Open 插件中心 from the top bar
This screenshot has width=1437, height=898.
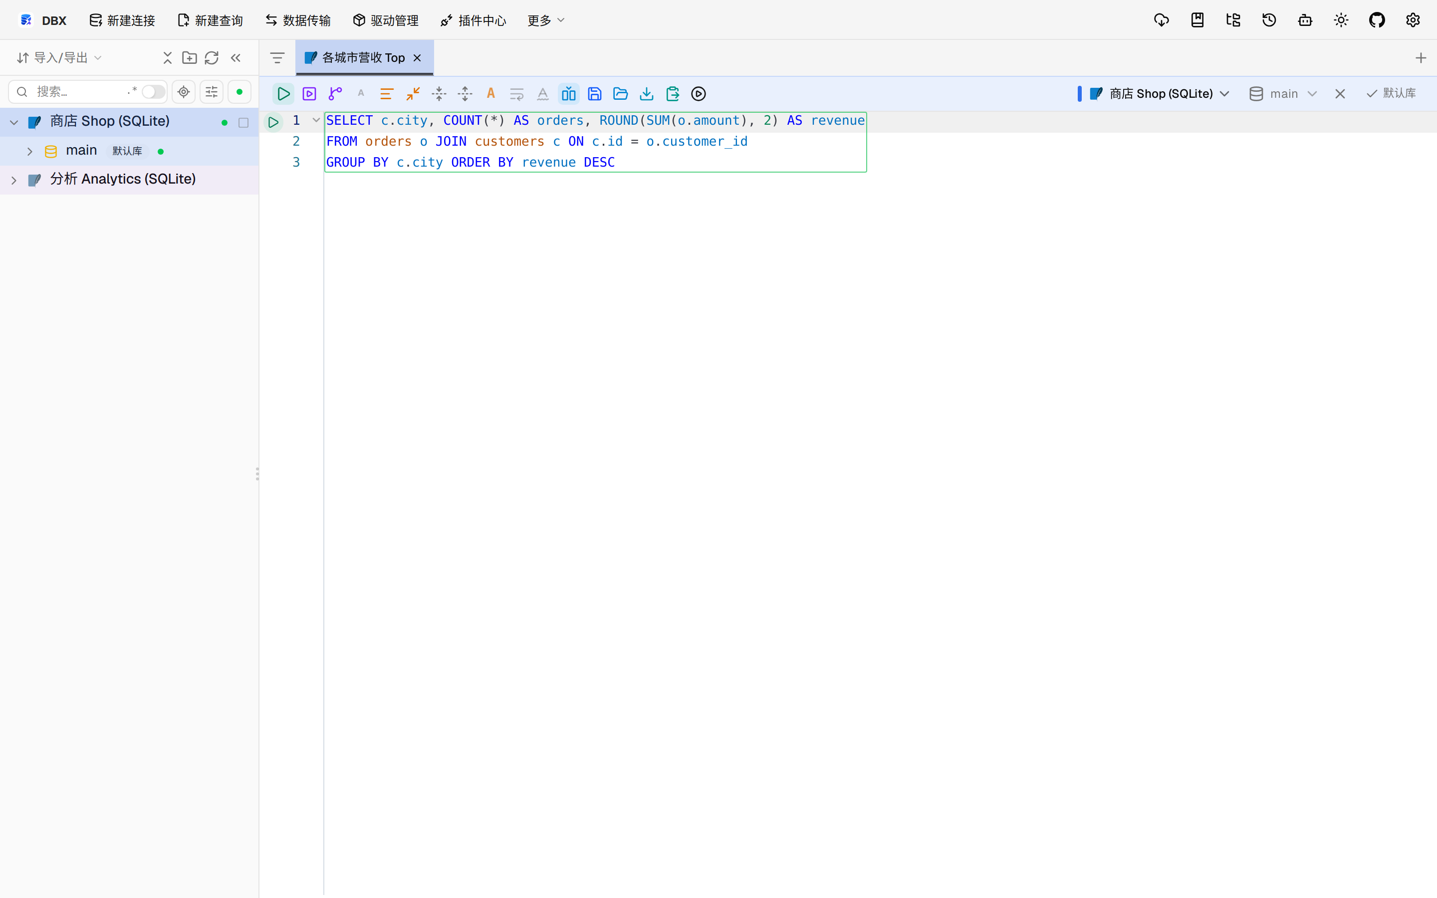tap(474, 21)
